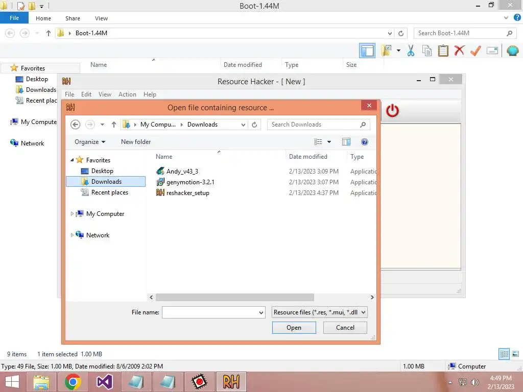Viewport: 523px width, 392px height.
Task: Select the Andy_v43_3 file
Action: tap(182, 171)
